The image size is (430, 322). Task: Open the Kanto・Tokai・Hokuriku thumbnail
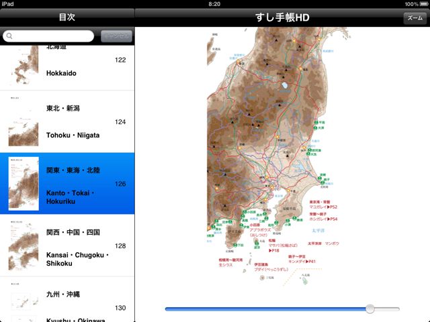(24, 184)
